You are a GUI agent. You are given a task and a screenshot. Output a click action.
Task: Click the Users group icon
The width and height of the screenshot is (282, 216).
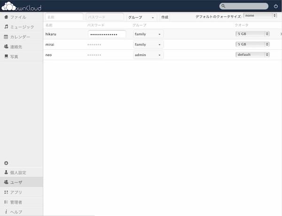click(6, 182)
